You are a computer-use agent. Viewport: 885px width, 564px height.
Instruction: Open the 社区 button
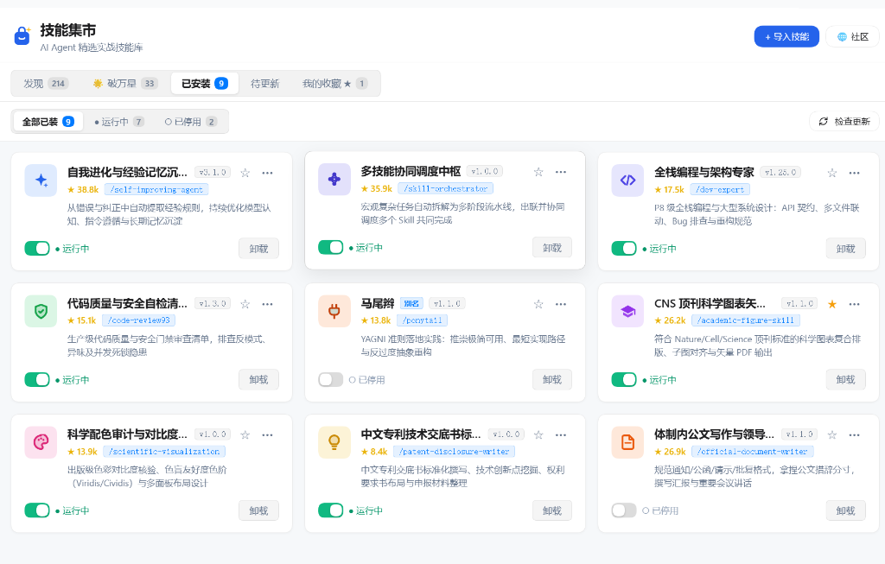pos(853,36)
